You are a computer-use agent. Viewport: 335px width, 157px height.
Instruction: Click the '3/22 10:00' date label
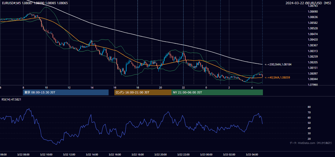pos(46,155)
